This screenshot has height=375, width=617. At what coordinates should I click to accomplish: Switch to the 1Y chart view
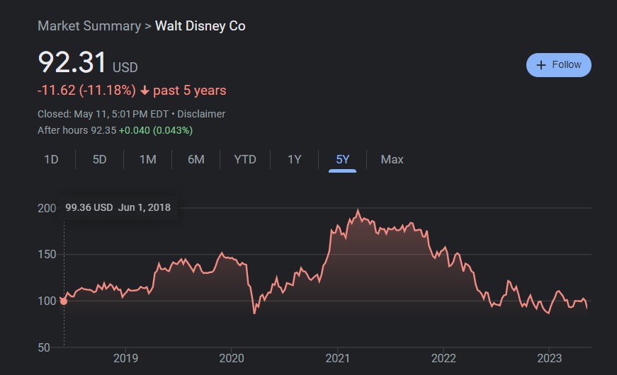click(x=294, y=159)
